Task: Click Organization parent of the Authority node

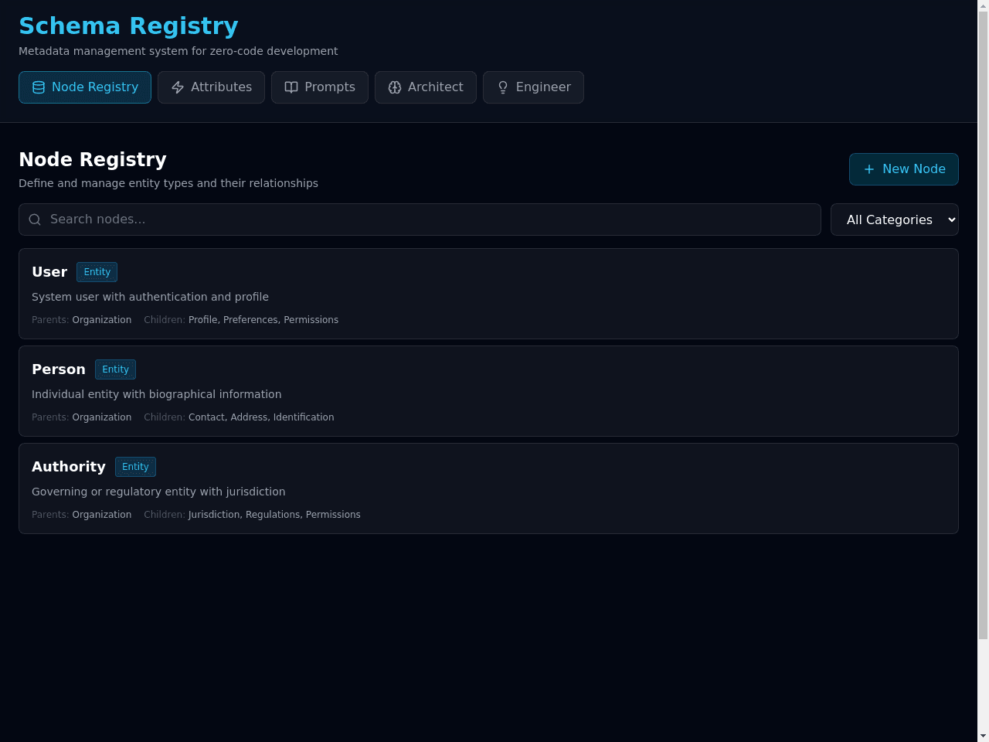Action: click(102, 515)
